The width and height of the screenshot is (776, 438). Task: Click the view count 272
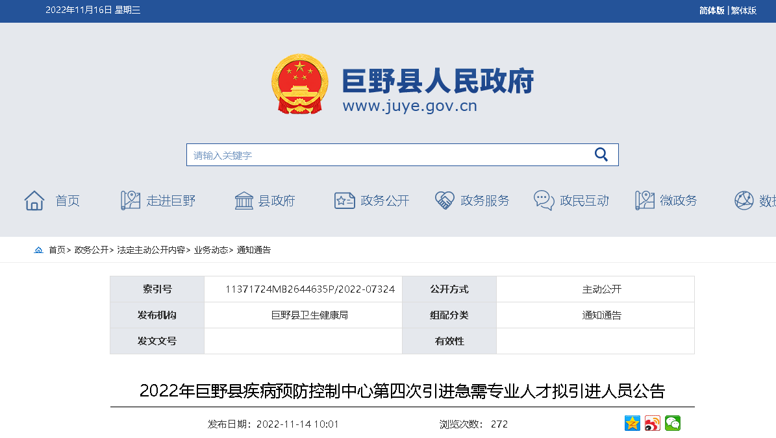[499, 424]
